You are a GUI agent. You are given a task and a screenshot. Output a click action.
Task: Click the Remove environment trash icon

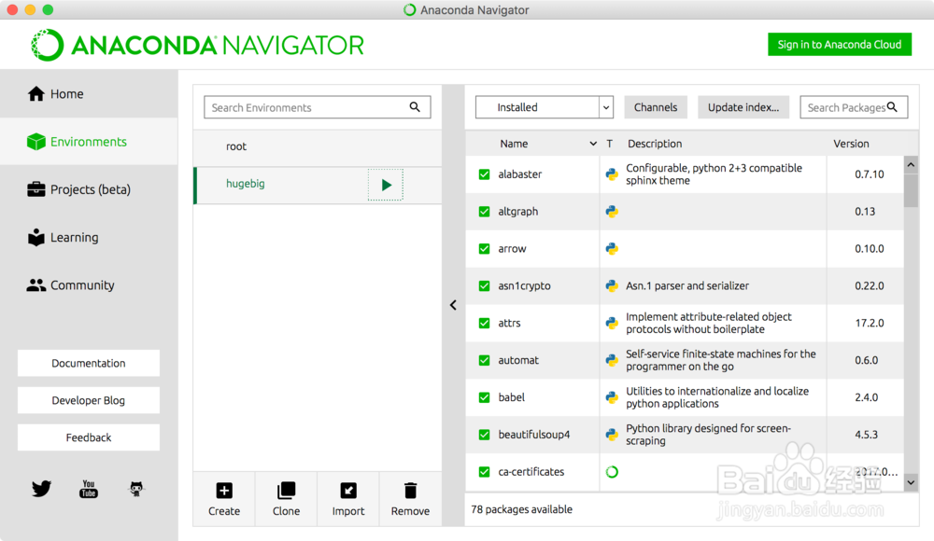click(x=410, y=491)
